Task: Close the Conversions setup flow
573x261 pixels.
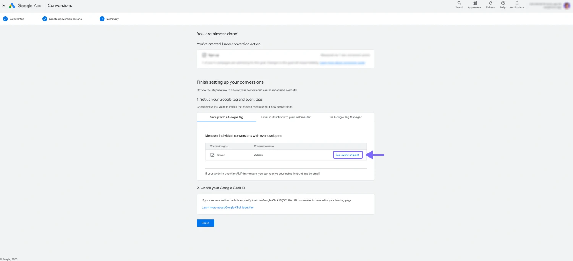Action: [x=4, y=5]
